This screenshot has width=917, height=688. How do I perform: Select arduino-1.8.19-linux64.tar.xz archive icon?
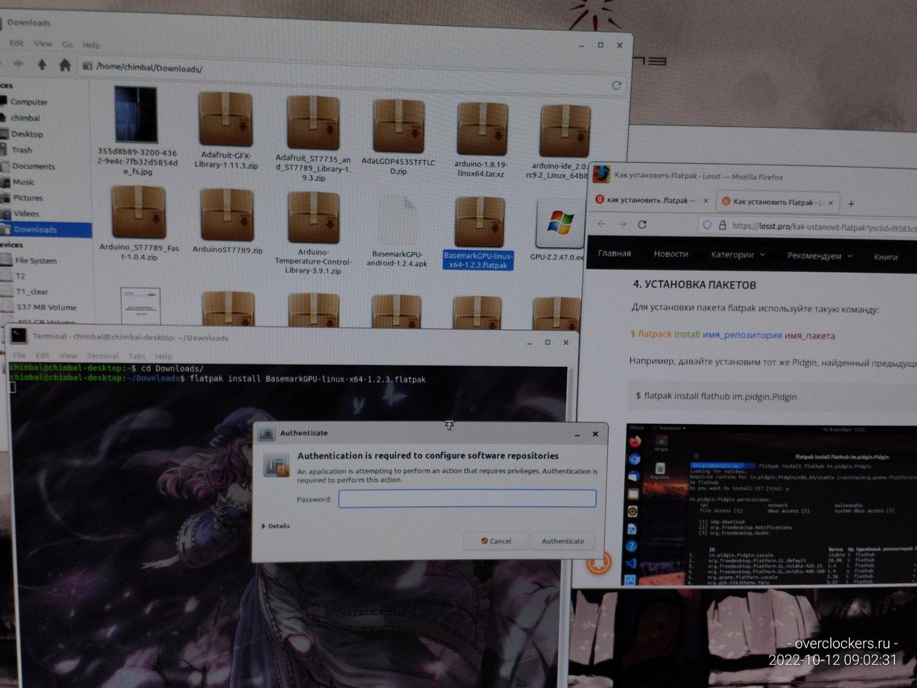(482, 128)
